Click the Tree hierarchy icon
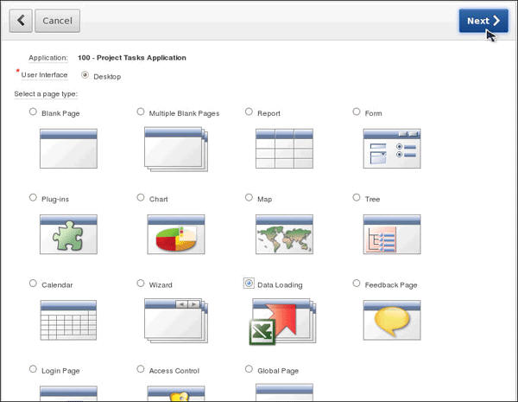Image resolution: width=518 pixels, height=402 pixels. tap(392, 234)
